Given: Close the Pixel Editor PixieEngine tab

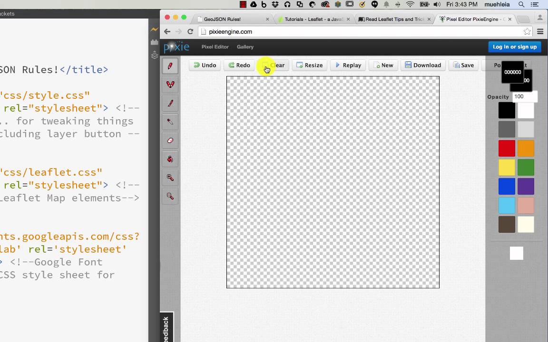Looking at the screenshot, I should click(x=509, y=19).
